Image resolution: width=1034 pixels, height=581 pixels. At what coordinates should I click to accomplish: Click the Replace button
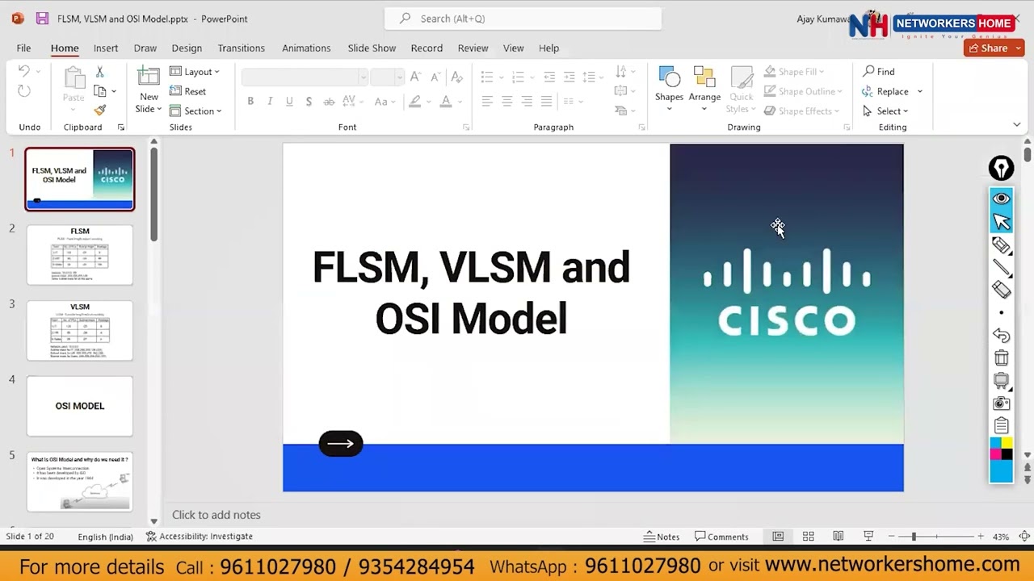[885, 91]
